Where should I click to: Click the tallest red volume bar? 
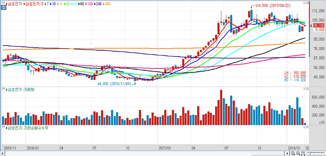(221, 107)
